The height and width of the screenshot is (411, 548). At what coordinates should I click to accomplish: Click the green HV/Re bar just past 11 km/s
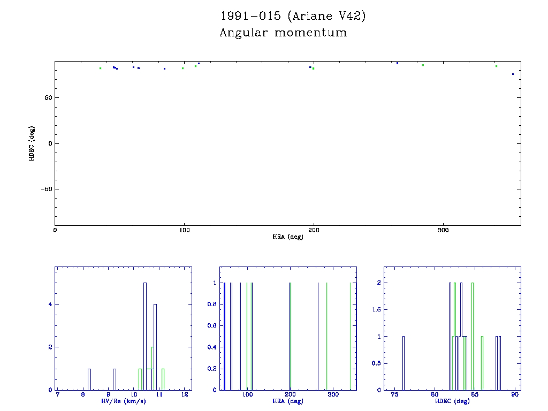point(163,379)
